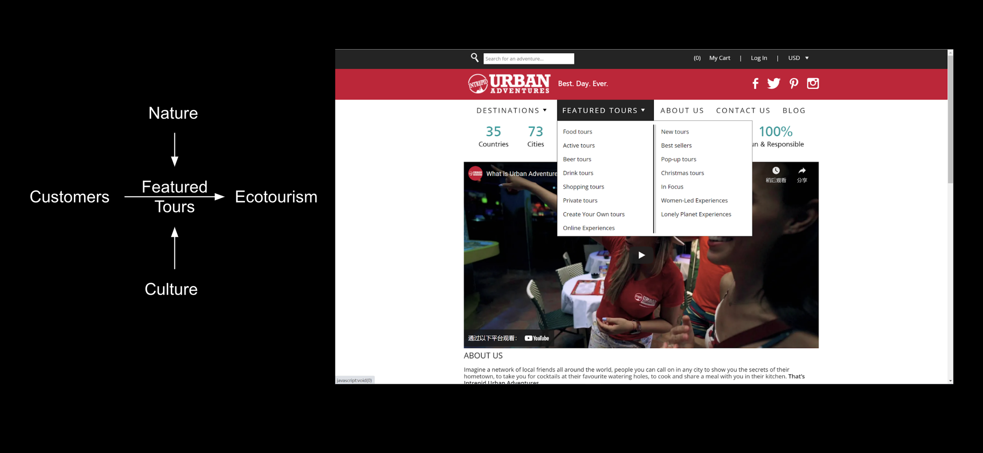Open Create Your Own tours

[x=593, y=214]
